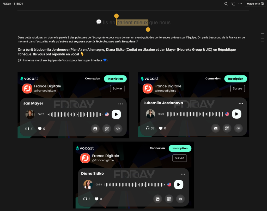Click Inscription in the right Vocast embed

point(236,79)
